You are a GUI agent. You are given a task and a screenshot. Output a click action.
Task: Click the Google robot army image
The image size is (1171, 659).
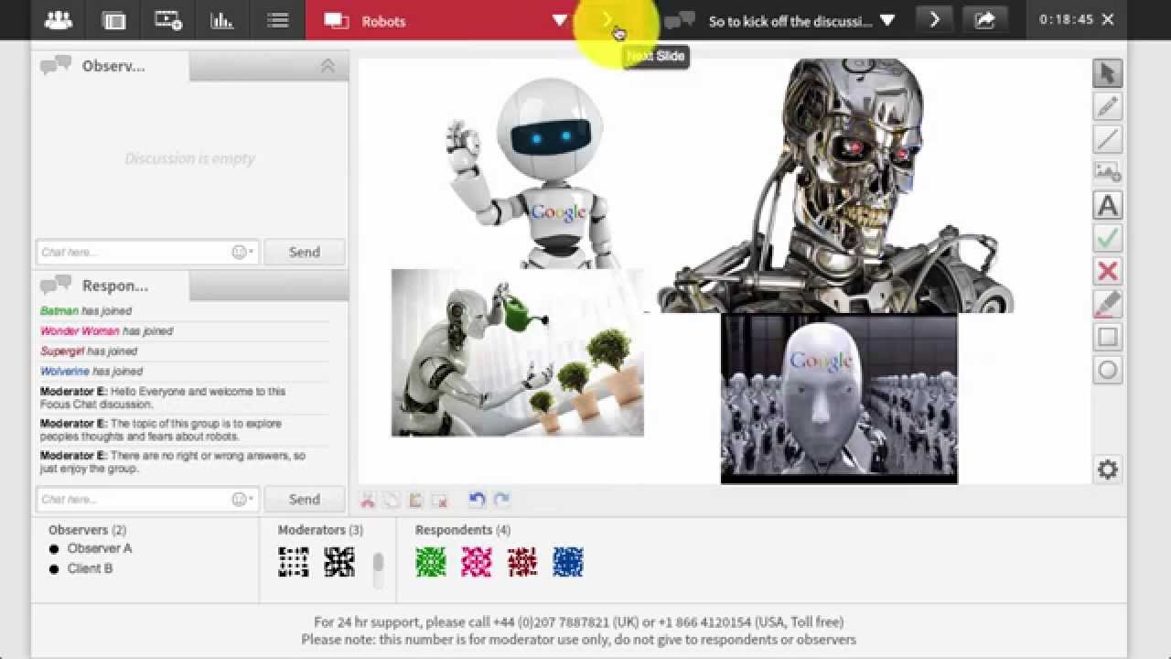tap(839, 398)
